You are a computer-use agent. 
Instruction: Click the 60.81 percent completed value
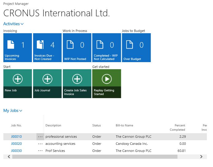pos(182,151)
